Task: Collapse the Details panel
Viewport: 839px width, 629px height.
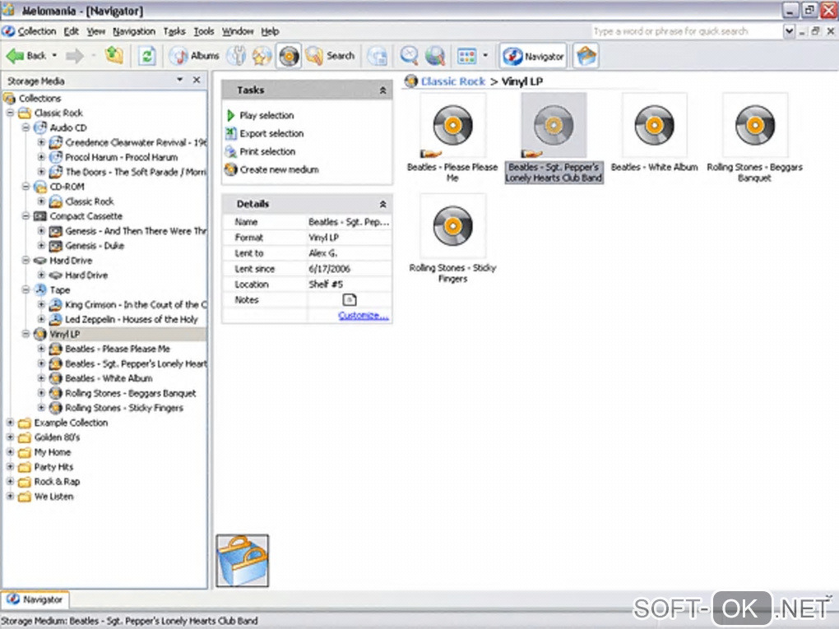Action: pyautogui.click(x=382, y=204)
